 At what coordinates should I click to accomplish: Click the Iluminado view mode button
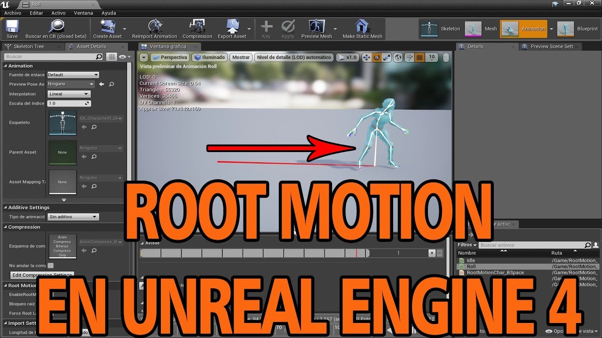[210, 57]
